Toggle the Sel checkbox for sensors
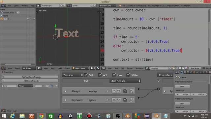The image size is (211, 119). pos(86,75)
